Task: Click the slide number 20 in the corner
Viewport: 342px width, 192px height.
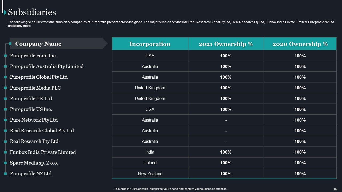Action: click(335, 189)
